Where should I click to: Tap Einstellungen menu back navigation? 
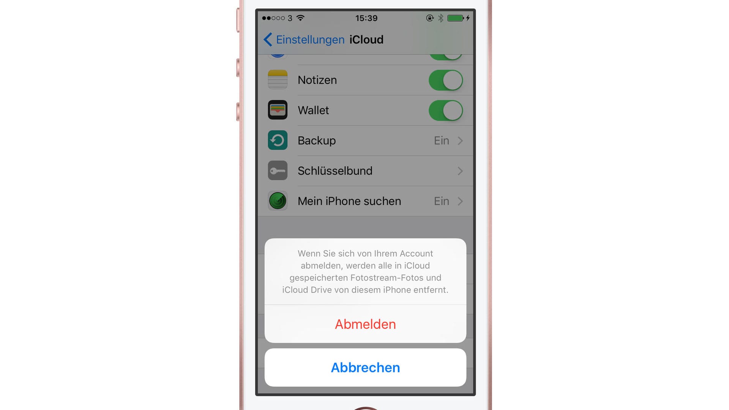click(300, 39)
